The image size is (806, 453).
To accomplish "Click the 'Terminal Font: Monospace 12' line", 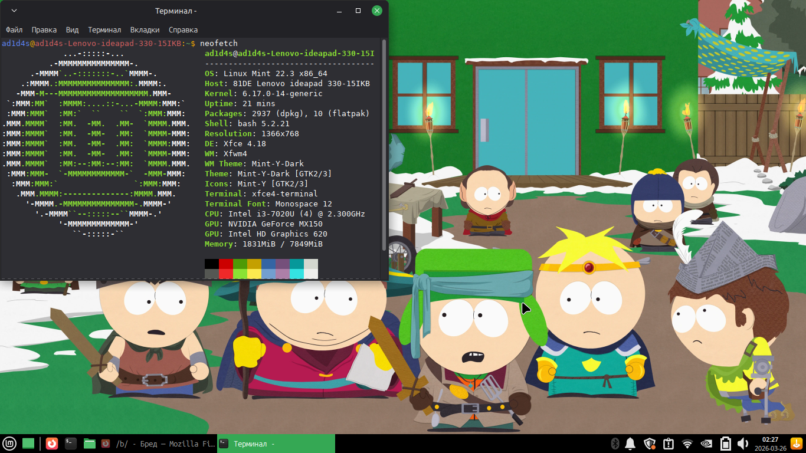I will [x=268, y=204].
